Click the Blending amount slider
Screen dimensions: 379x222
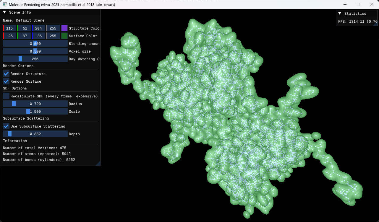[35, 44]
